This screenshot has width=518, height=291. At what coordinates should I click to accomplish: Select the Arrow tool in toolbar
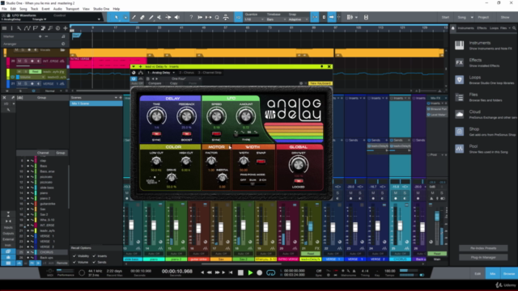pos(116,17)
